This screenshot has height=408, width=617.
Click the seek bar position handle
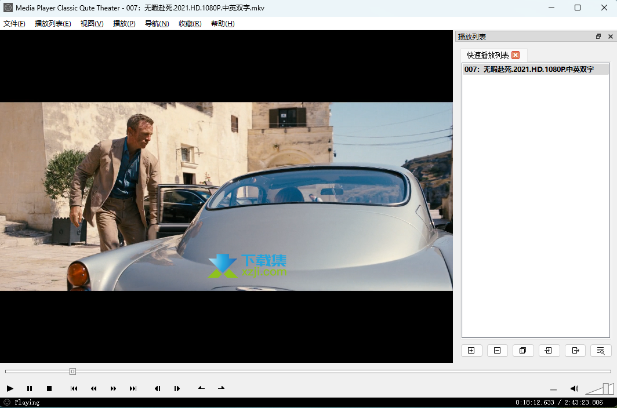pos(72,371)
